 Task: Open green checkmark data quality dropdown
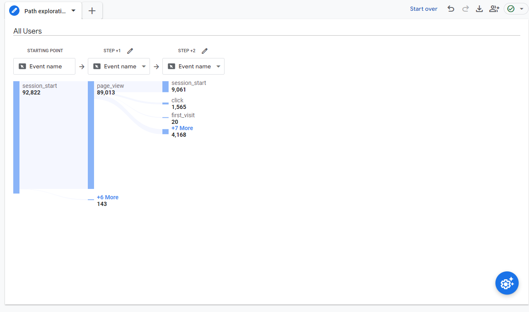pos(516,9)
